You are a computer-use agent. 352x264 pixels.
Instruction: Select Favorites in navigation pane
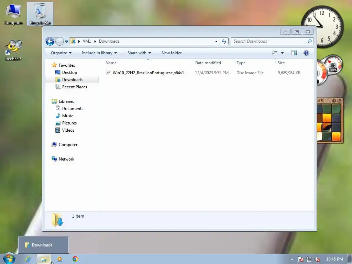pyautogui.click(x=67, y=65)
